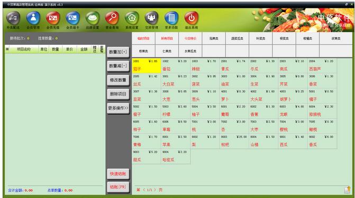This screenshot has width=355, height=198.
Task: Select the 临时项目 category tab
Action: tap(143, 39)
